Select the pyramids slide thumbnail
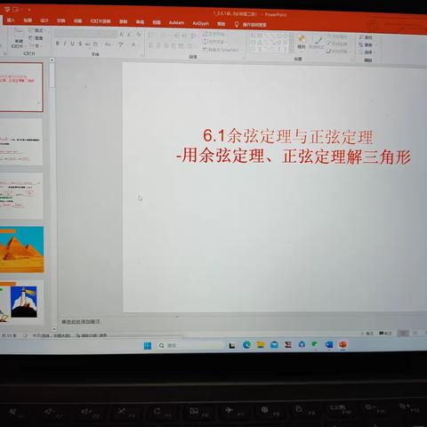Viewport: 427px width, 427px height. click(x=21, y=249)
